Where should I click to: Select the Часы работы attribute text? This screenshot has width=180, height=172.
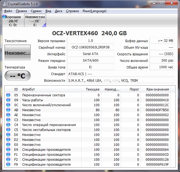click(32, 100)
